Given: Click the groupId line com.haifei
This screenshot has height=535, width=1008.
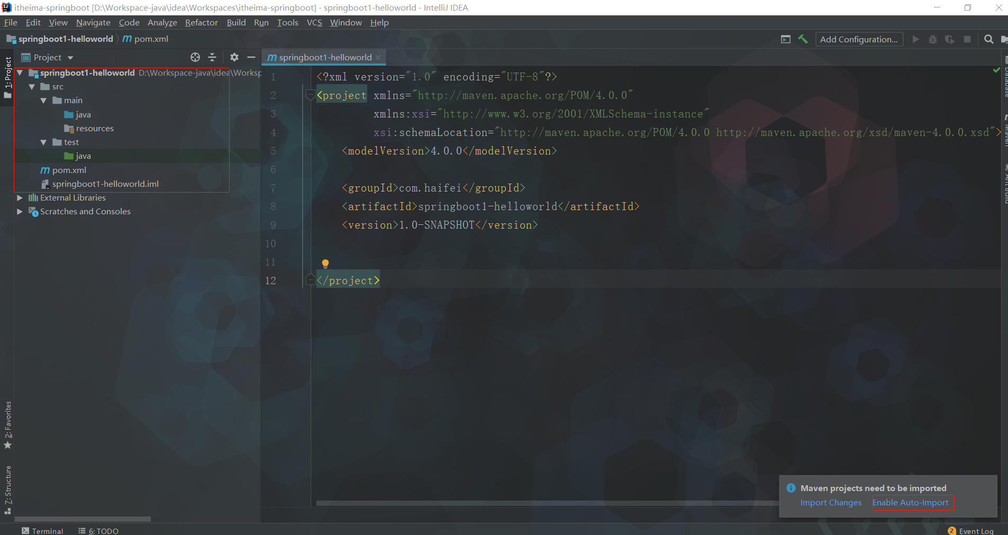Looking at the screenshot, I should tap(433, 188).
